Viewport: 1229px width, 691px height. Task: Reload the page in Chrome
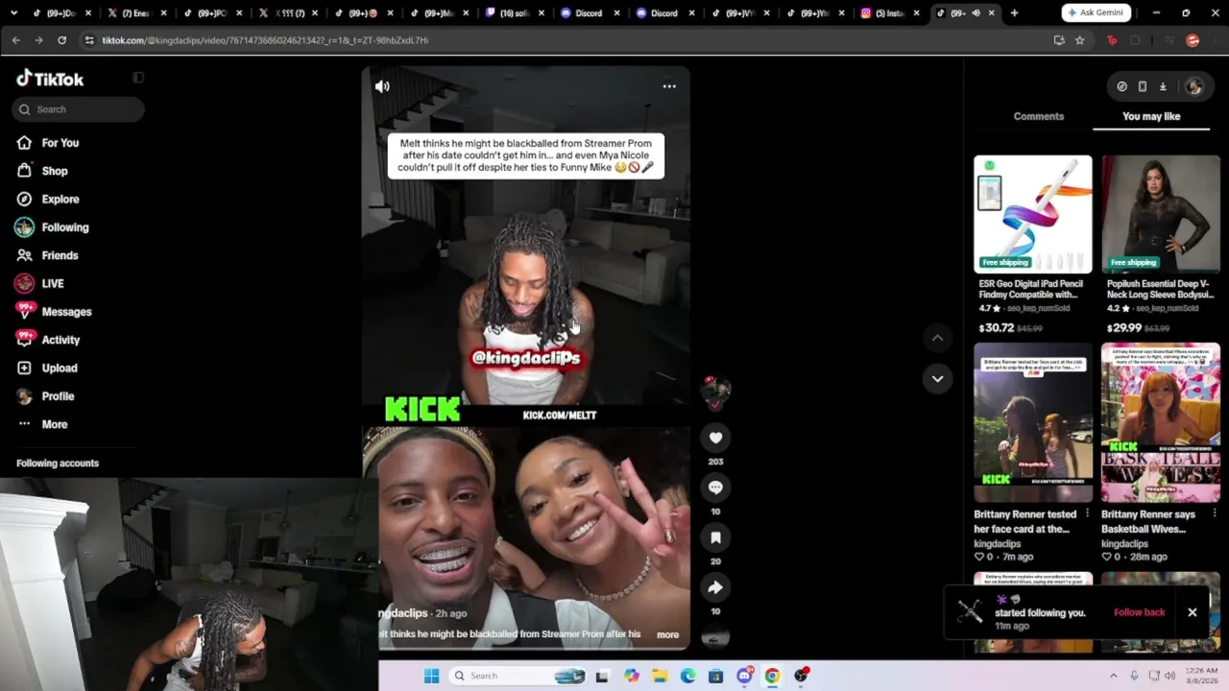(x=61, y=40)
